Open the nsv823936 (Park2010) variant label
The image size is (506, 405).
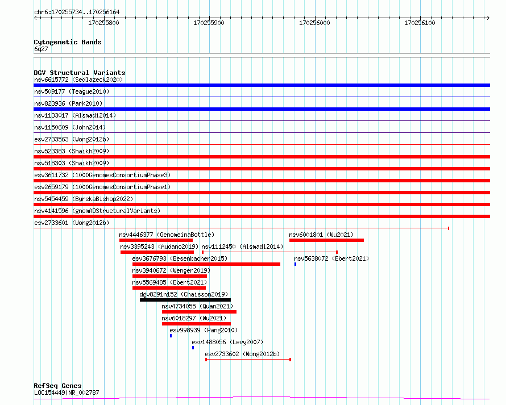tap(68, 103)
